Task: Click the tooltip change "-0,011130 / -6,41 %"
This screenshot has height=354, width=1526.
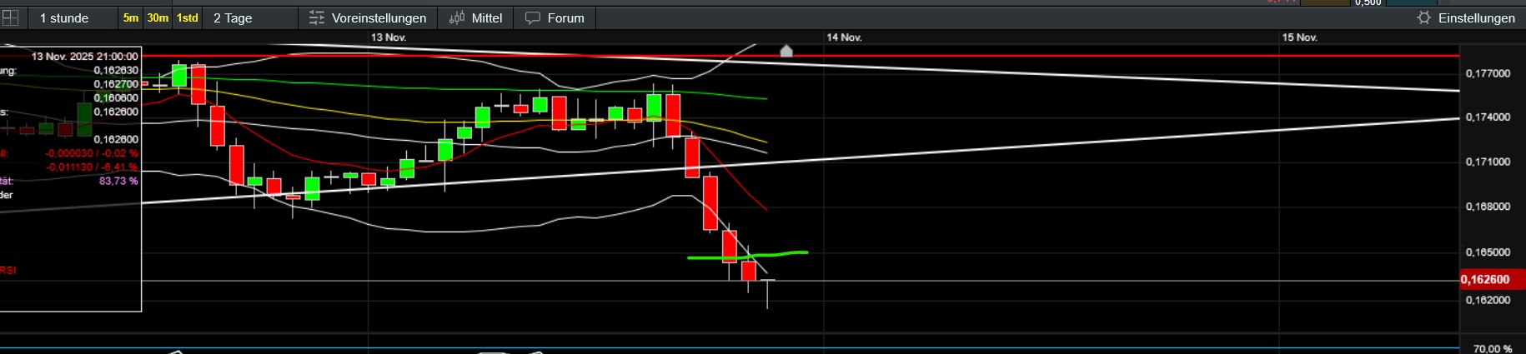Action: pos(92,167)
